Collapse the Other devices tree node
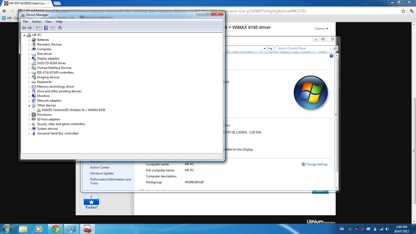This screenshot has height=234, width=416. pyautogui.click(x=29, y=106)
